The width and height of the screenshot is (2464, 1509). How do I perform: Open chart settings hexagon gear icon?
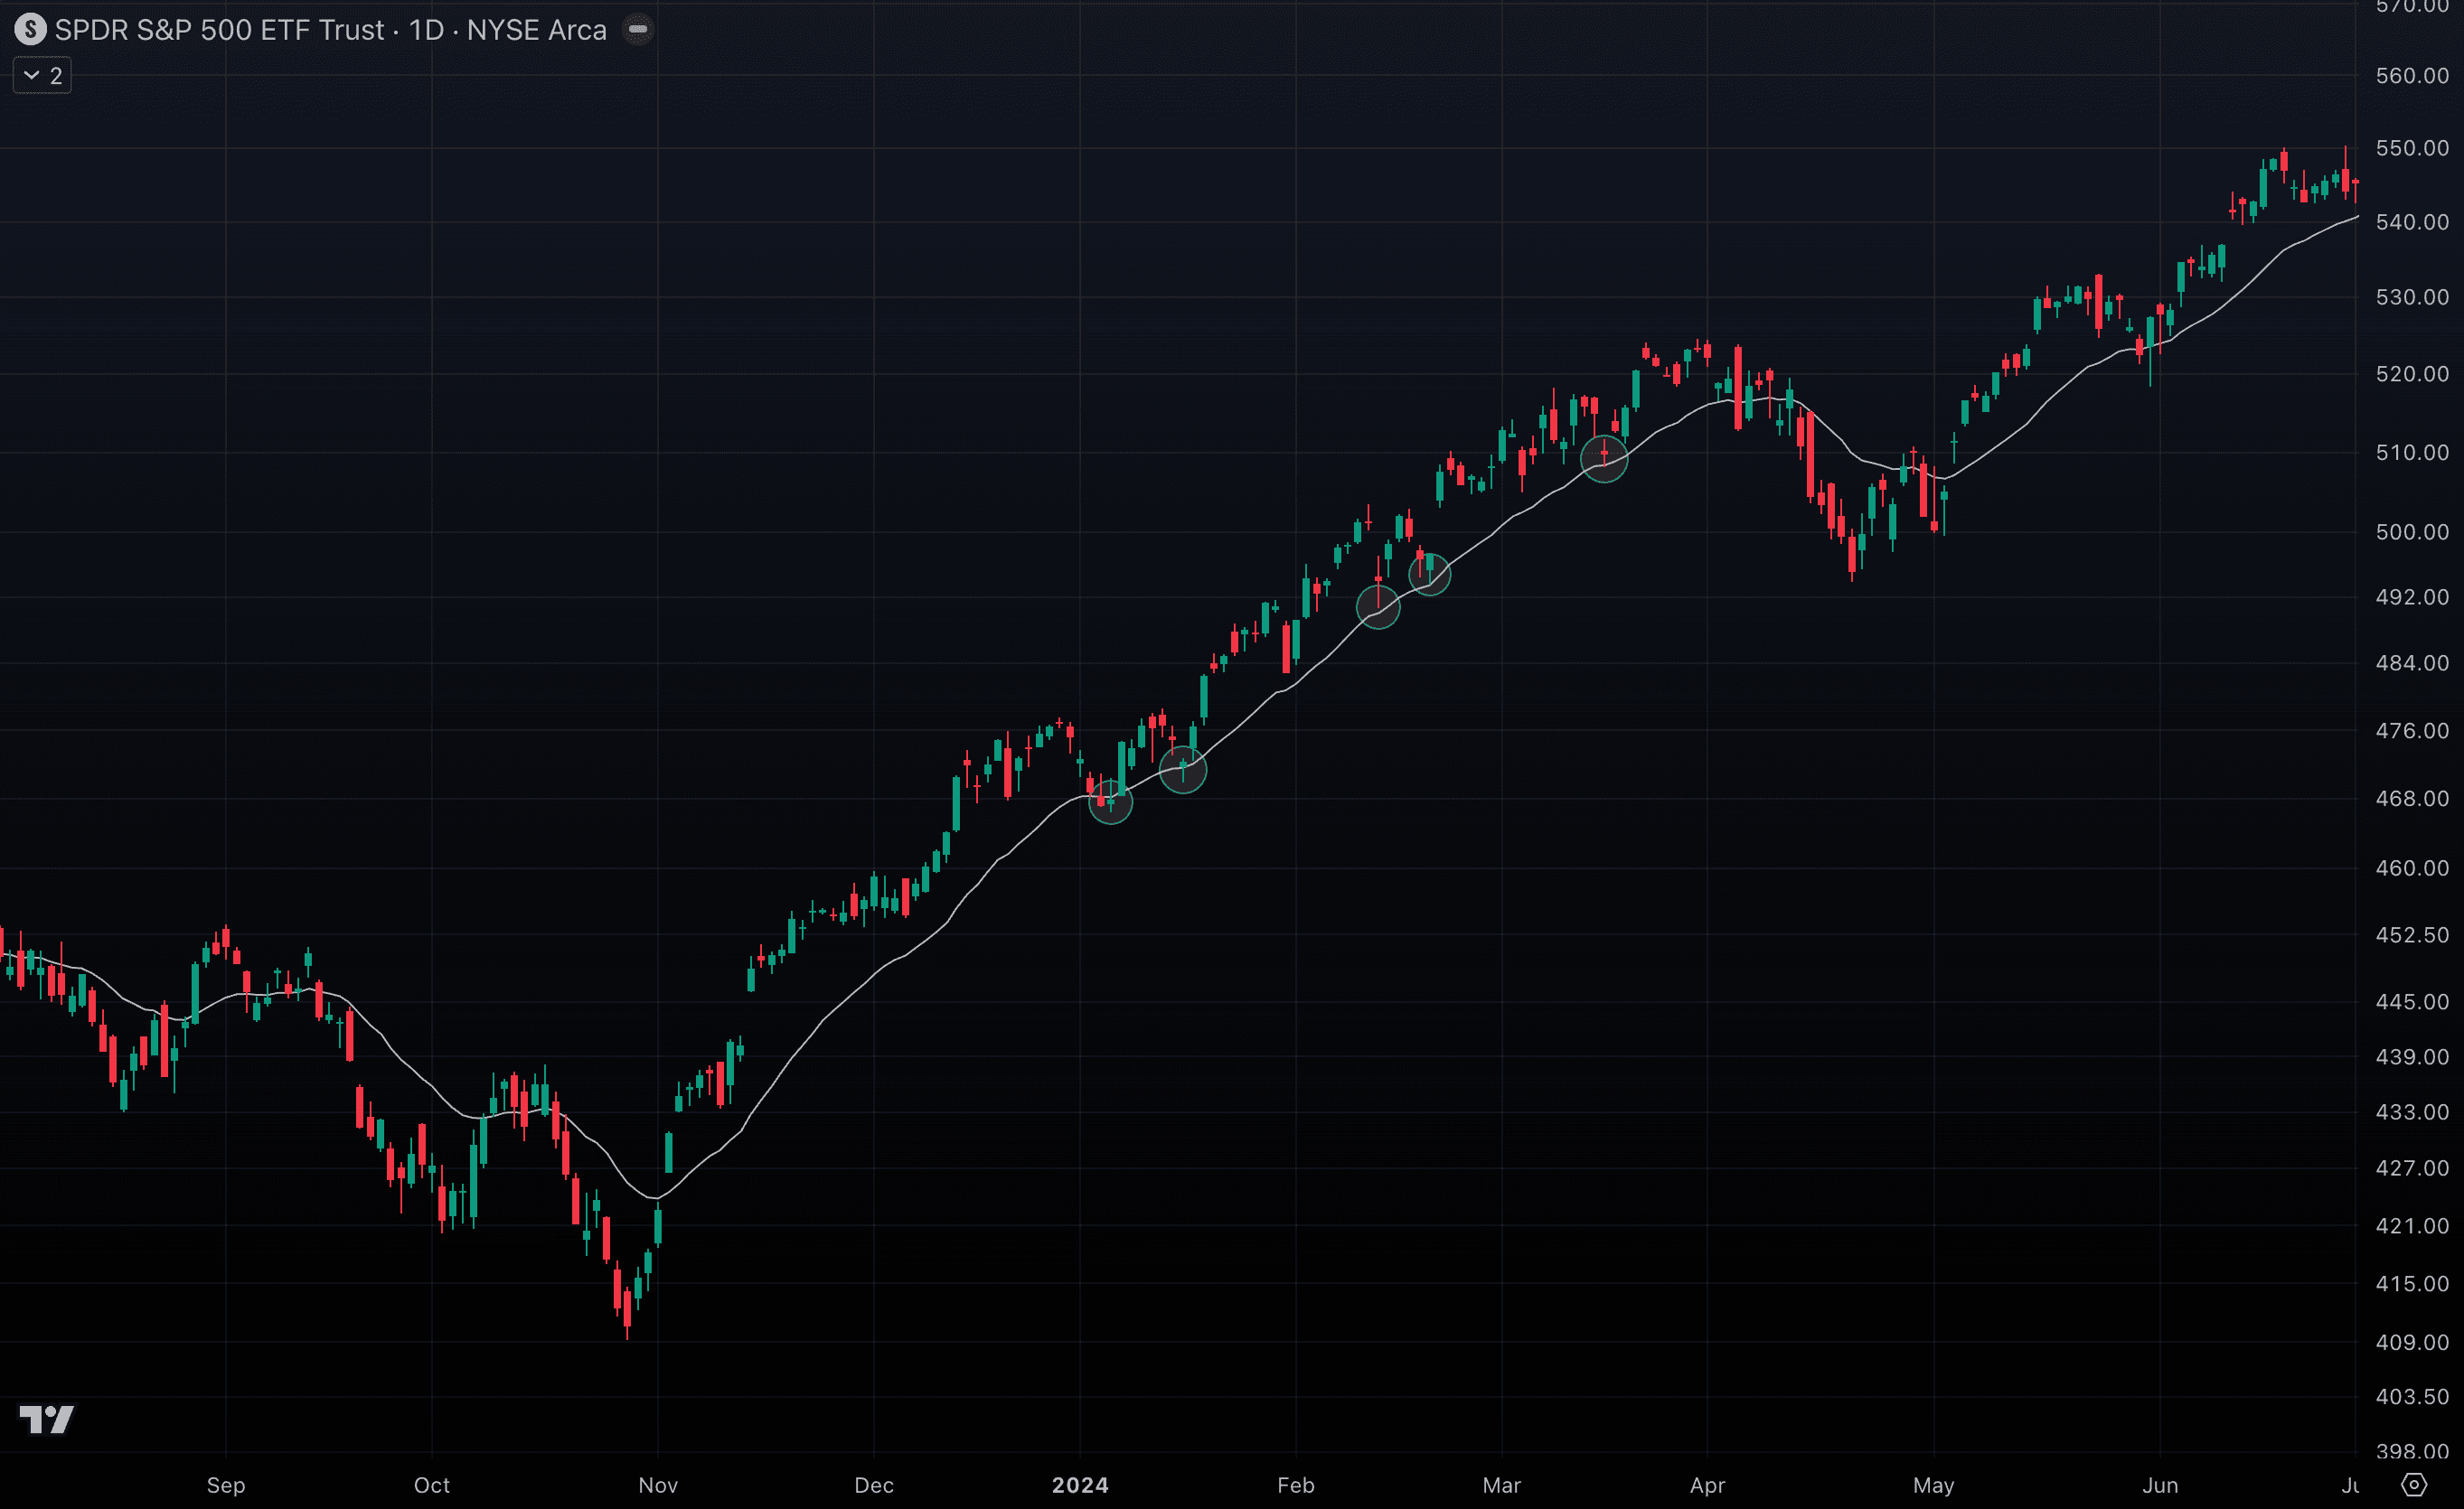pos(2413,1484)
